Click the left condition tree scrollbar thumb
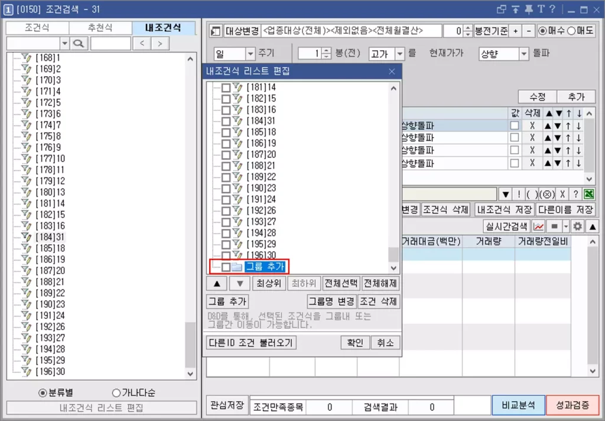 pos(191,345)
